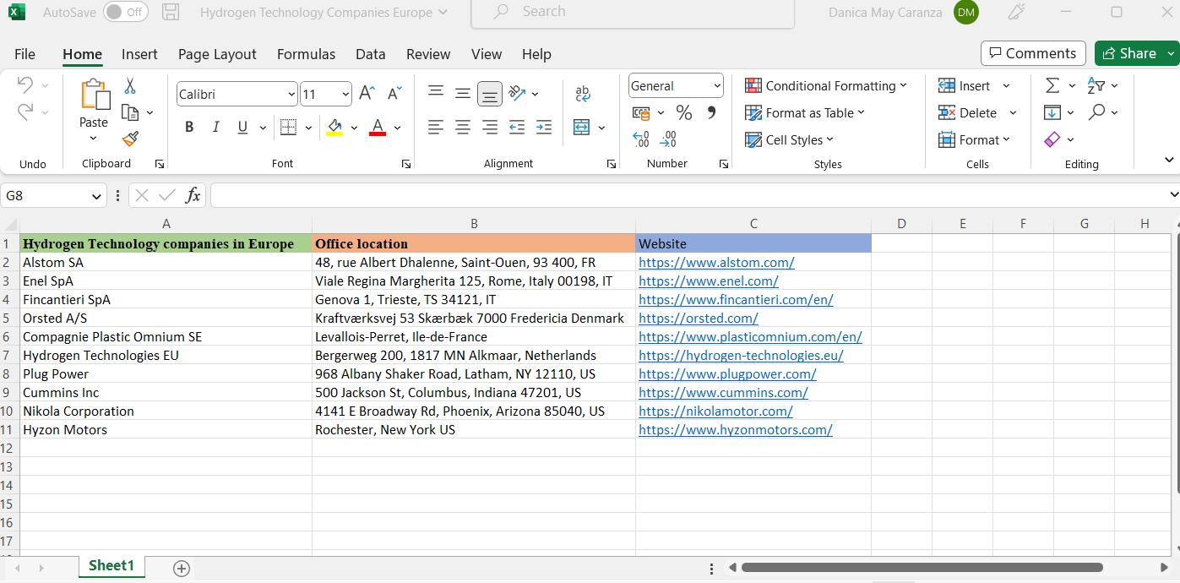Toggle Bottom Align button
The width and height of the screenshot is (1180, 583).
pos(490,93)
